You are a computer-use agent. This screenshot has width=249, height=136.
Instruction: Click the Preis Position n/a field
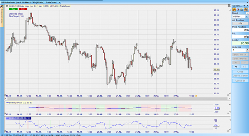click(x=240, y=30)
